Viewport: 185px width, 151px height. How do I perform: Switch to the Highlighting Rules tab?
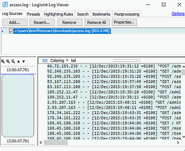coord(58,14)
